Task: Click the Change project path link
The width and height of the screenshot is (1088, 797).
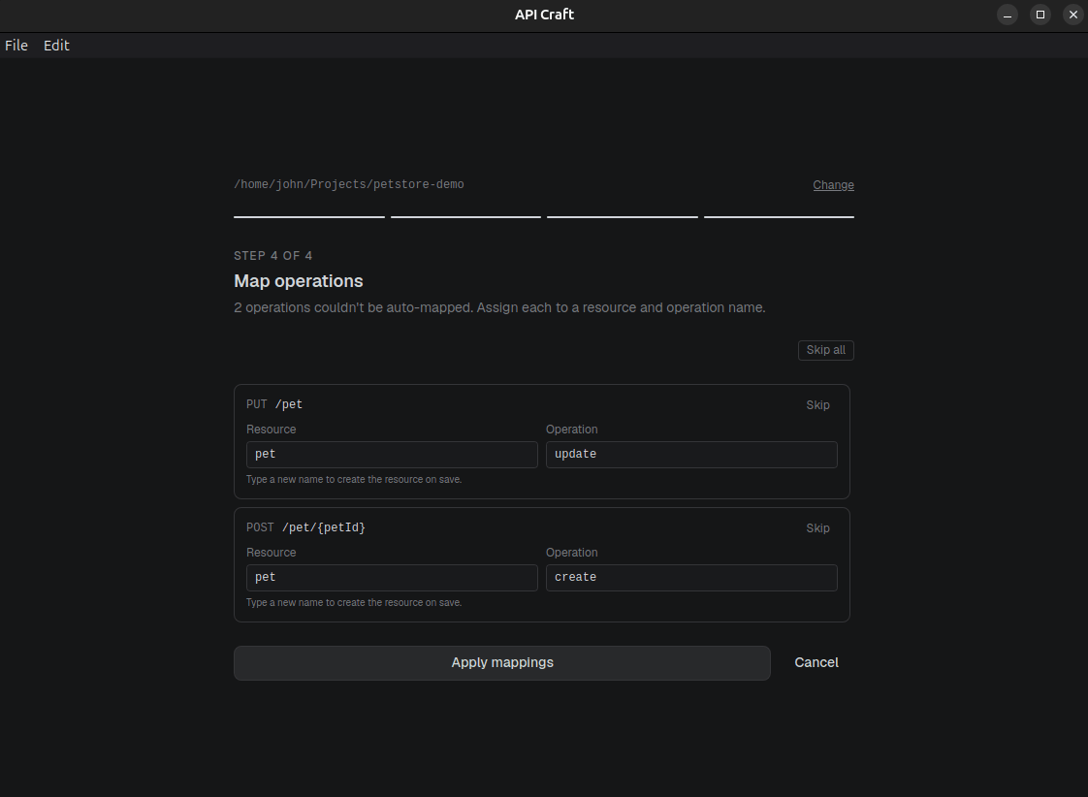Action: (833, 185)
